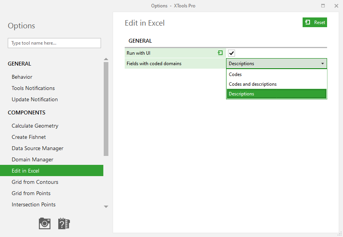The height and width of the screenshot is (237, 343).
Task: Open Update Notification settings
Action: (35, 99)
